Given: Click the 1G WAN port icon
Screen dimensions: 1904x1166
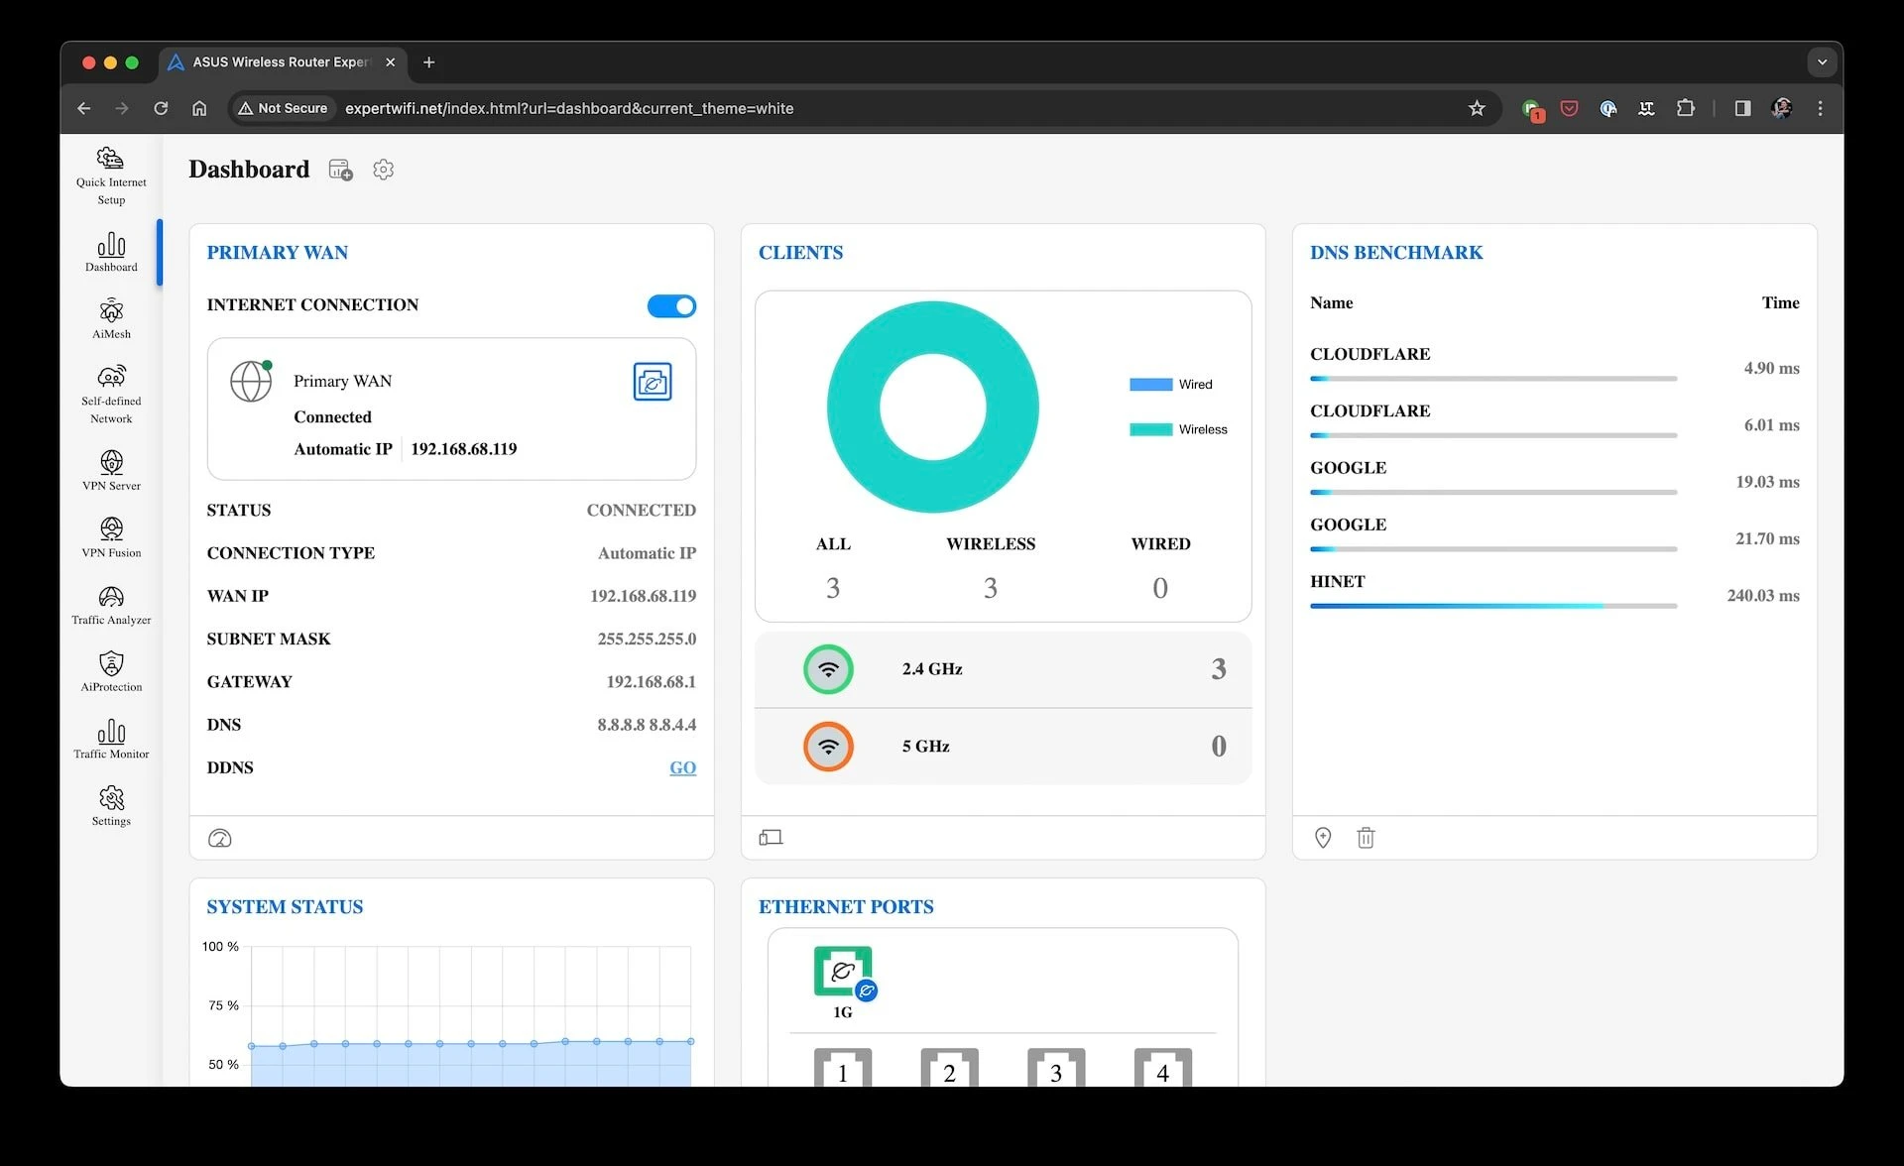Looking at the screenshot, I should coord(843,972).
